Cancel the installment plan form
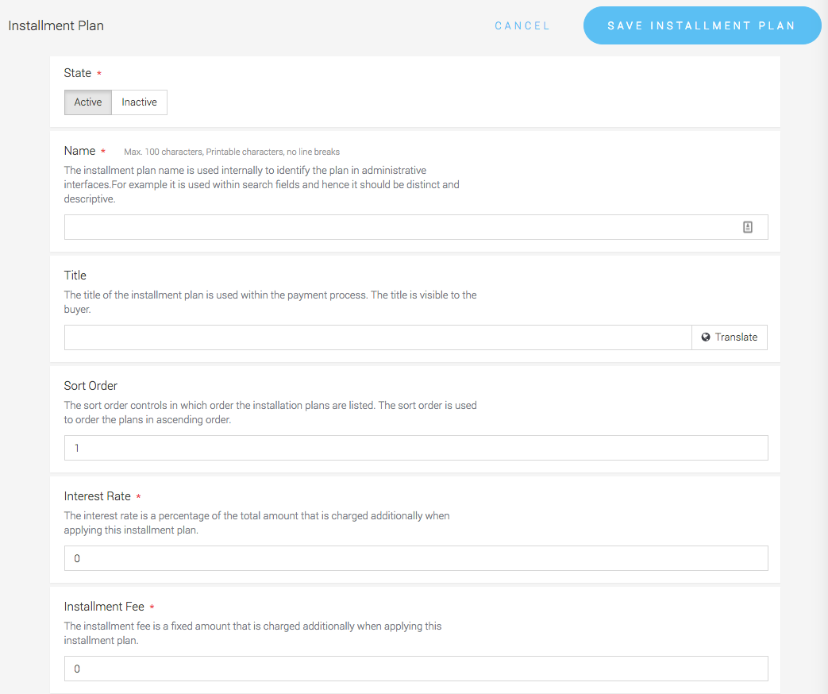This screenshot has height=694, width=828. click(522, 25)
